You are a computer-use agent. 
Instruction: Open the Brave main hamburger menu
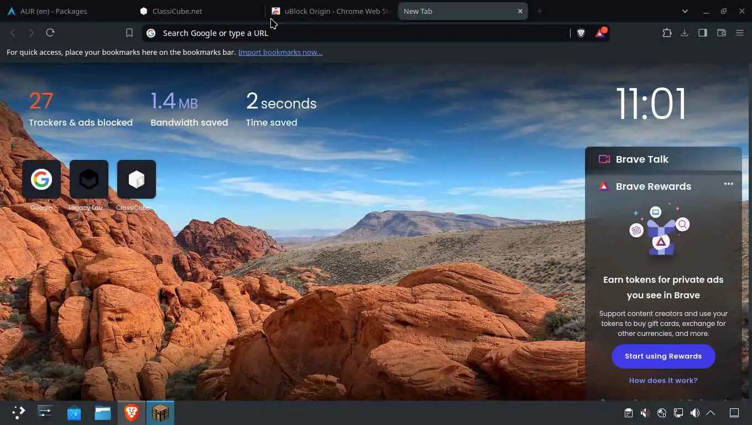click(740, 33)
